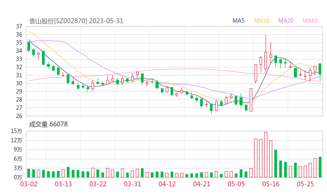The image size is (327, 194).
Task: Click the 05-16 date label
Action: [x=271, y=184]
